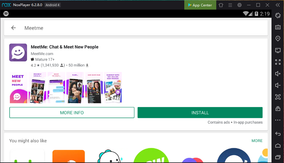This screenshot has width=284, height=163.
Task: Install the MeetMe app
Action: (200, 113)
